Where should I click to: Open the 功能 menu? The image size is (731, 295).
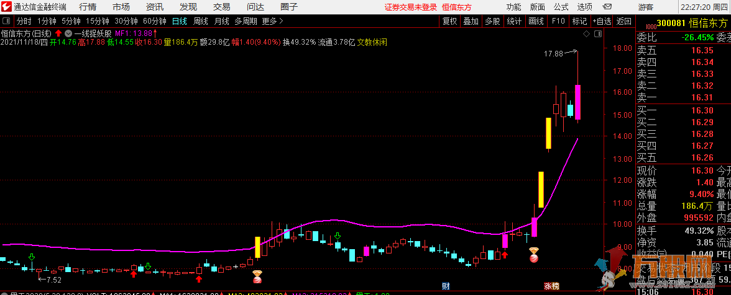(x=513, y=7)
